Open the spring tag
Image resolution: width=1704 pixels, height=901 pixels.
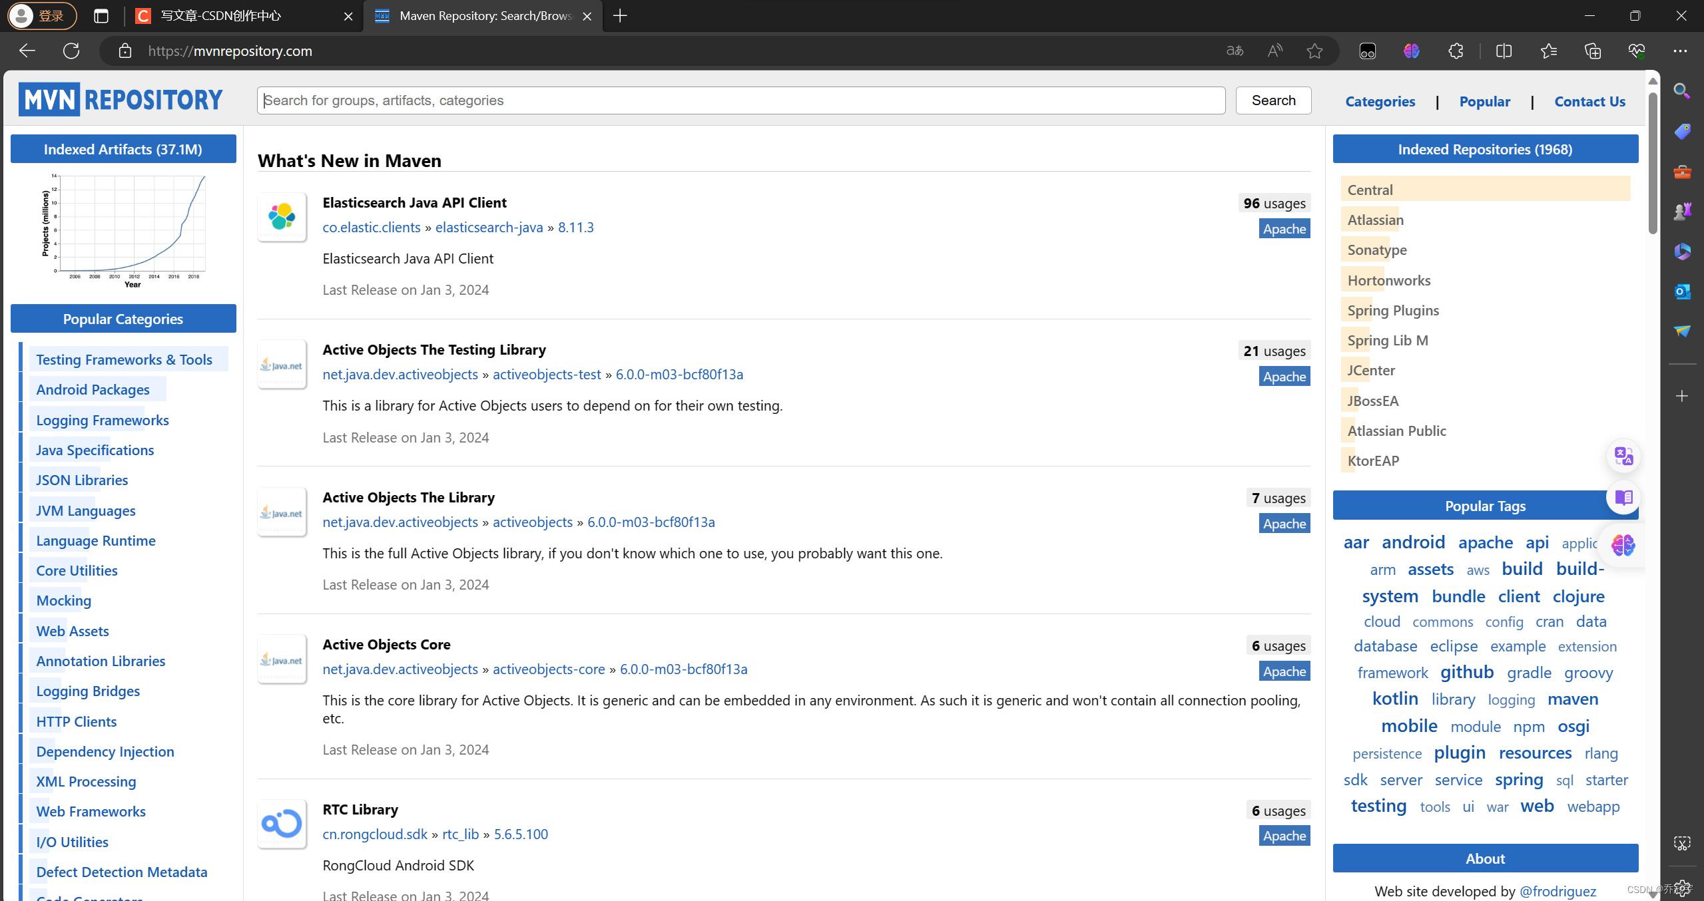click(x=1519, y=779)
